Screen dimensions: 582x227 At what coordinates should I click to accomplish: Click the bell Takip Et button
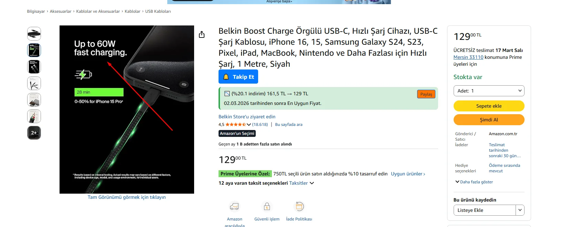pyautogui.click(x=238, y=77)
